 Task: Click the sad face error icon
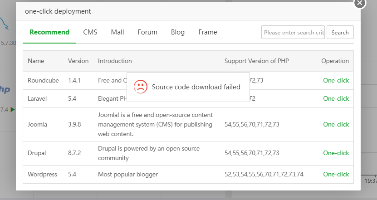point(141,87)
